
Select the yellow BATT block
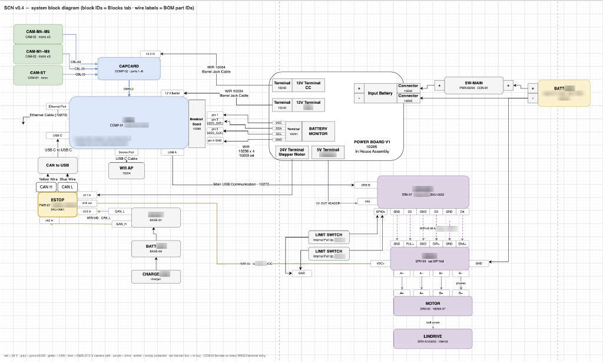(564, 93)
